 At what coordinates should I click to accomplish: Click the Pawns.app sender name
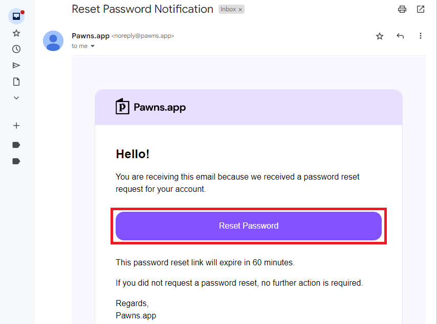(x=91, y=36)
